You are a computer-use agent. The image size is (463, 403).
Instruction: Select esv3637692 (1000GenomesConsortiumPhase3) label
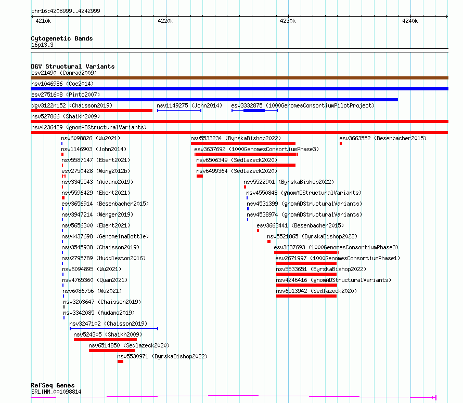256,149
